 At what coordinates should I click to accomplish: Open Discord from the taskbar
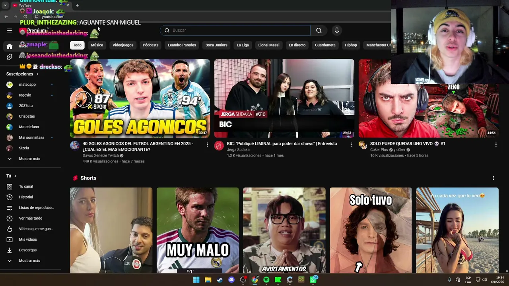pos(231,280)
